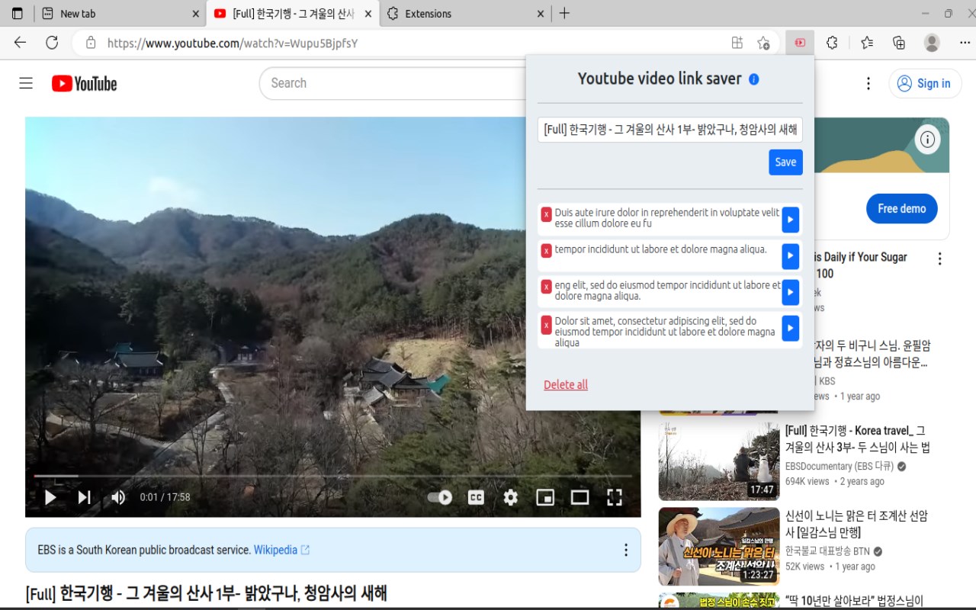Open the Collections icon in toolbar
The height and width of the screenshot is (610, 976).
click(x=899, y=43)
